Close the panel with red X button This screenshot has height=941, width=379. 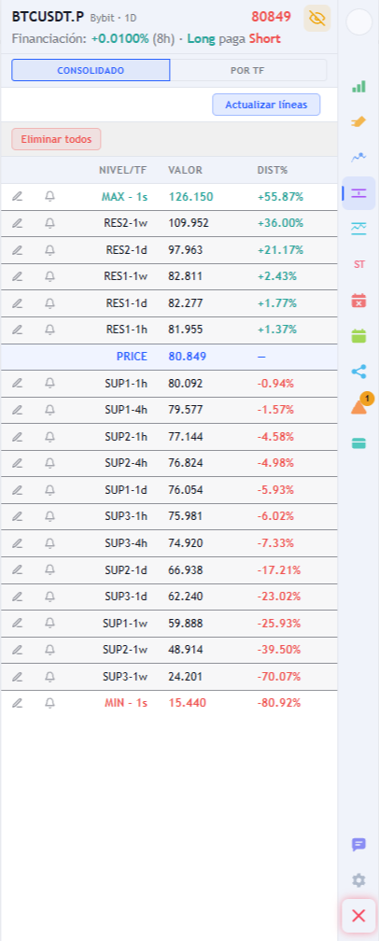click(x=358, y=916)
